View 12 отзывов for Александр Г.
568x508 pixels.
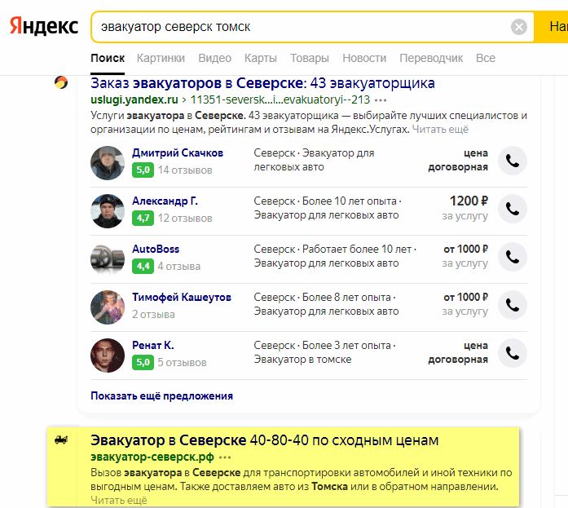coord(185,219)
